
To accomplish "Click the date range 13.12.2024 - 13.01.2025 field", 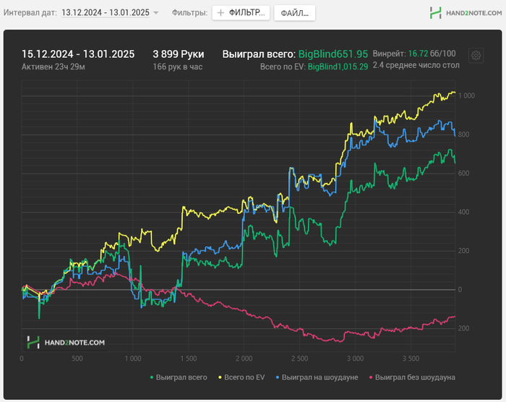I will pos(106,12).
